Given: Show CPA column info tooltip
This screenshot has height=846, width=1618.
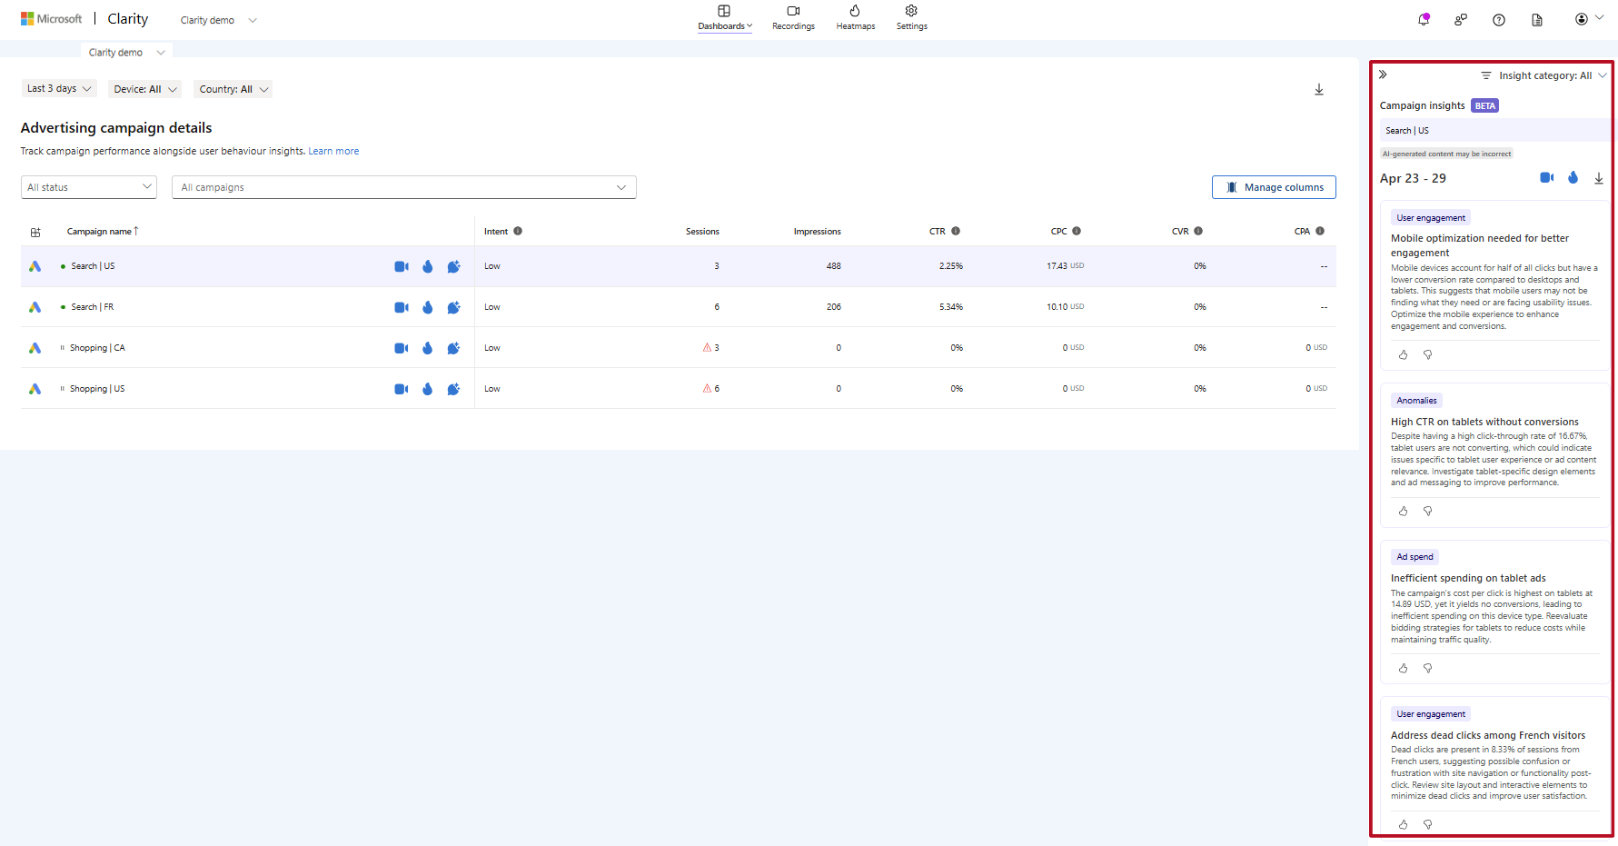Looking at the screenshot, I should point(1320,231).
